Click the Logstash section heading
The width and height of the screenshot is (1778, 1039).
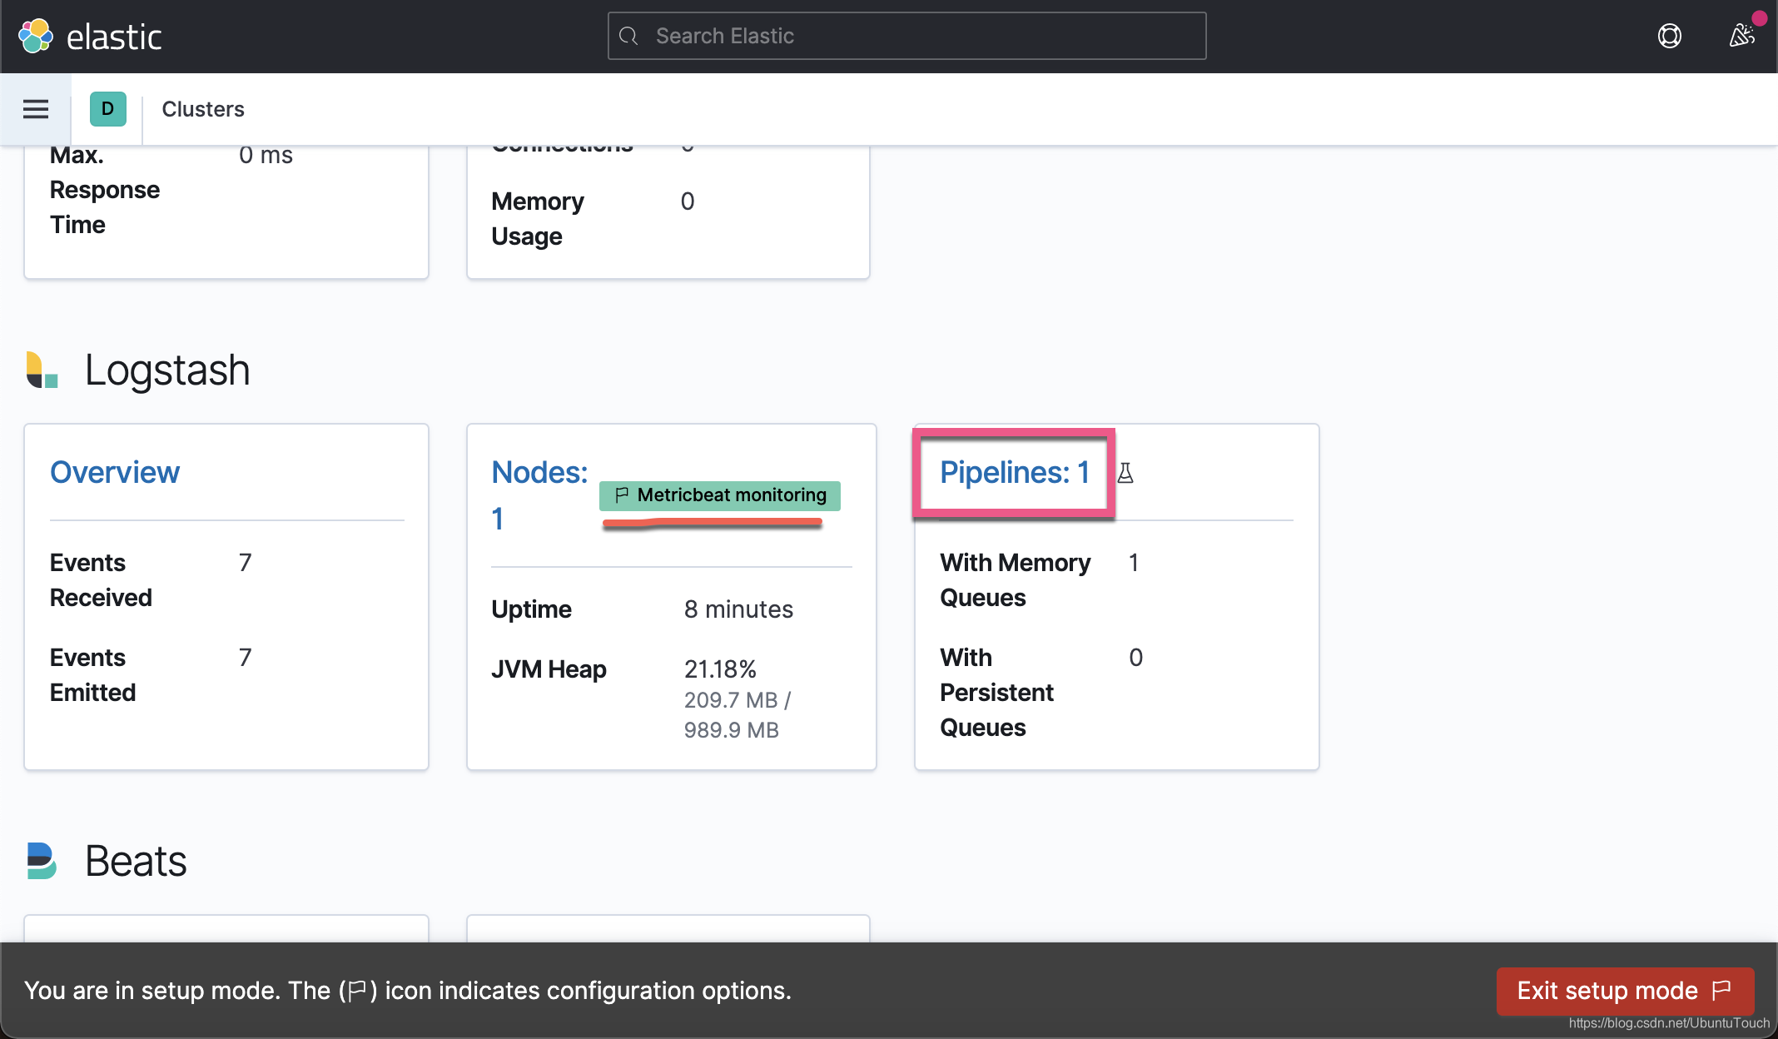coord(167,370)
